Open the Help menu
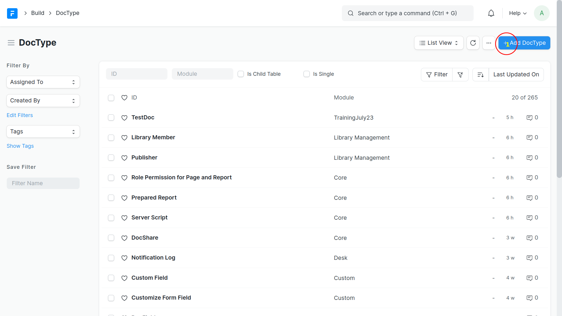Image resolution: width=562 pixels, height=316 pixels. click(x=518, y=13)
